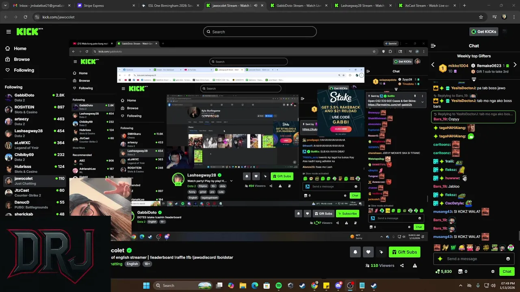Open OBS Studio from taskbar
The width and height of the screenshot is (520, 292).
350,286
